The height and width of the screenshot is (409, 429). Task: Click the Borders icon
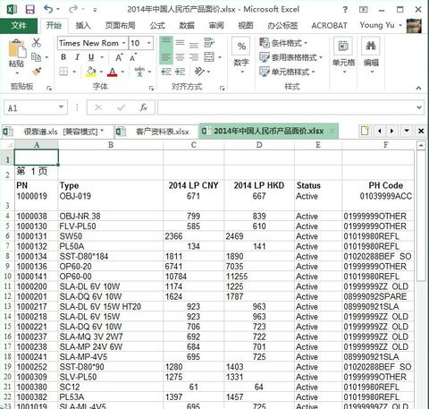(x=63, y=72)
